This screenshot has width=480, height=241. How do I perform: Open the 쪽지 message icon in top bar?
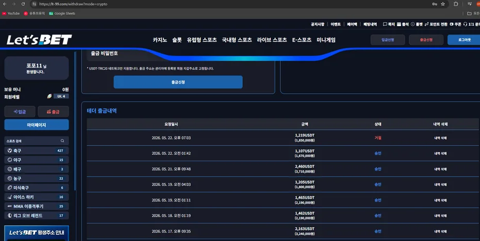click(x=385, y=24)
